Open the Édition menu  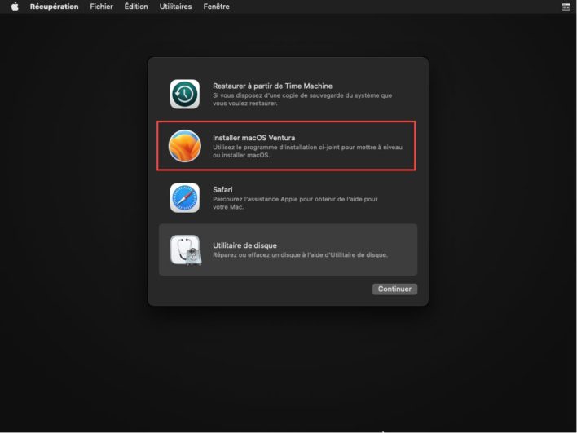point(136,7)
